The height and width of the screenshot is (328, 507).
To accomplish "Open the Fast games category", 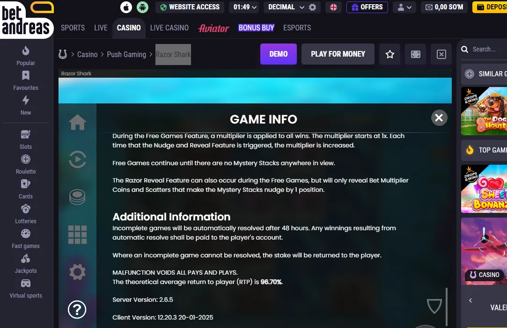I will coord(26,239).
